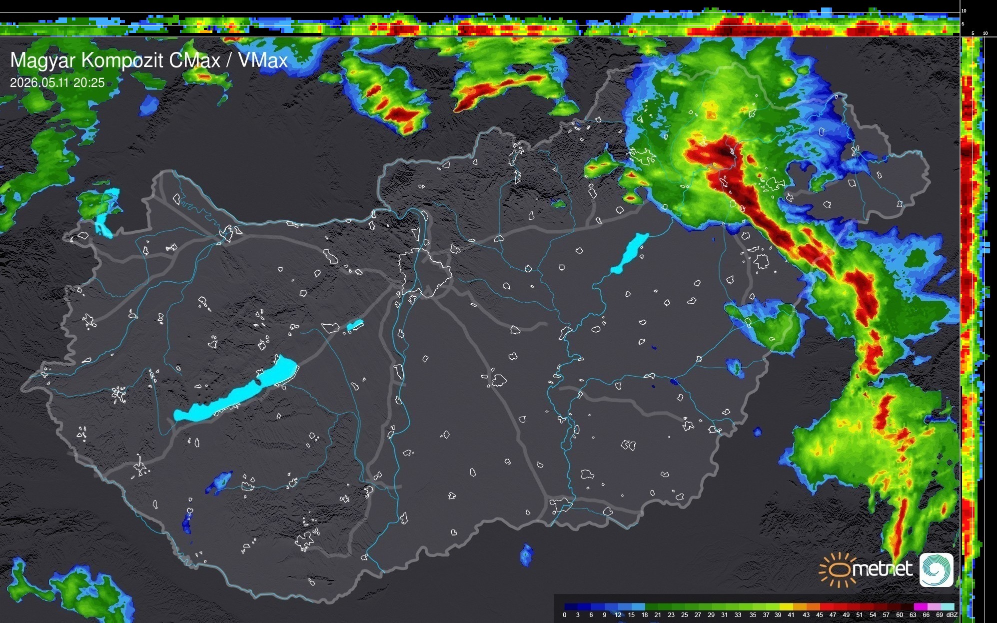Image resolution: width=997 pixels, height=623 pixels.
Task: Click the metnet wordmark text
Action: click(882, 569)
